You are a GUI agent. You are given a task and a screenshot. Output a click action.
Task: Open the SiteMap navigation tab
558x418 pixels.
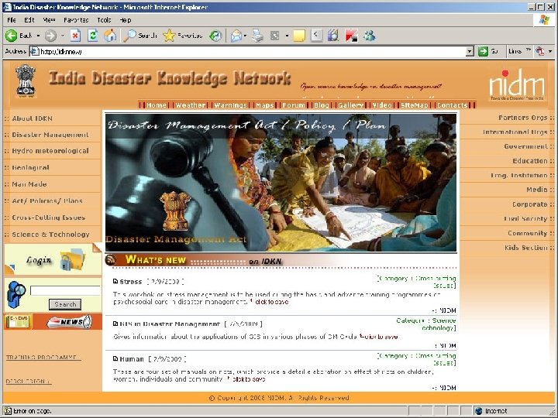pos(414,104)
